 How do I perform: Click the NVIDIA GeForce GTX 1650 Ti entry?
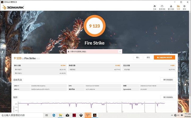coord(40,89)
